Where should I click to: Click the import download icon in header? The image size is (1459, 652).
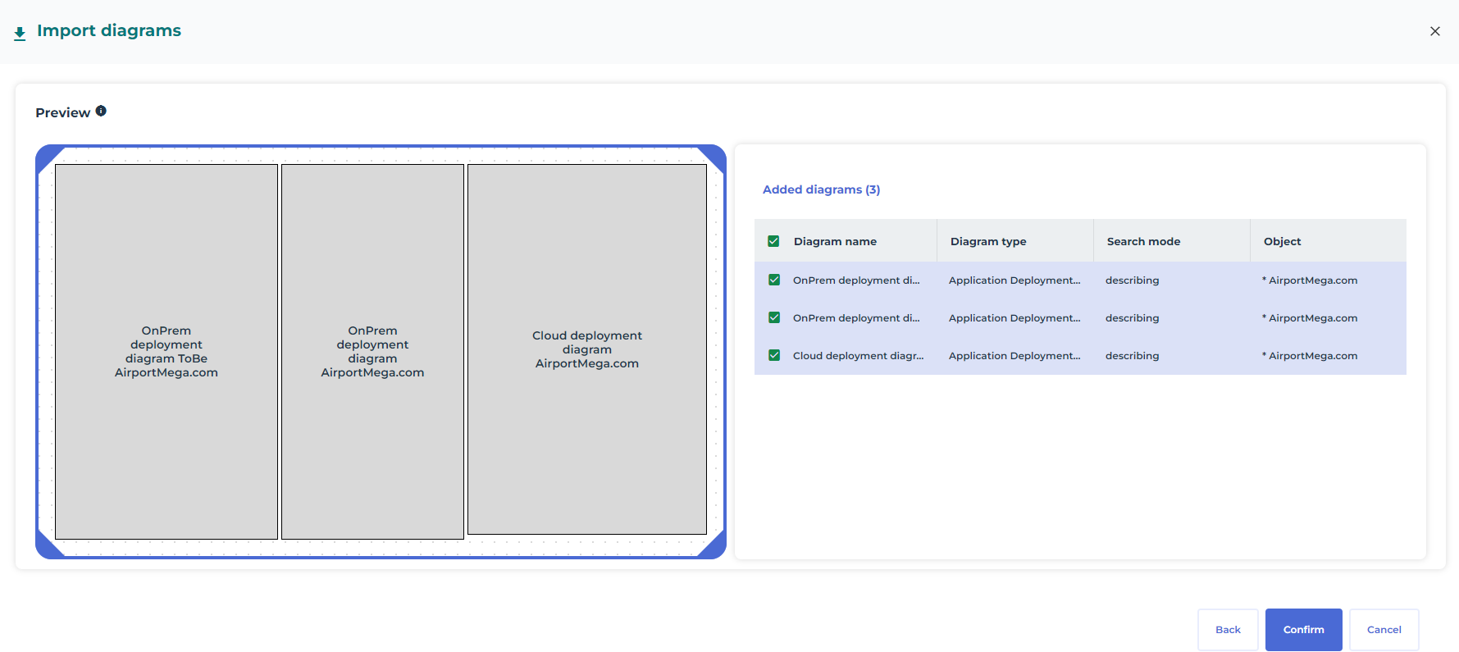coord(20,34)
